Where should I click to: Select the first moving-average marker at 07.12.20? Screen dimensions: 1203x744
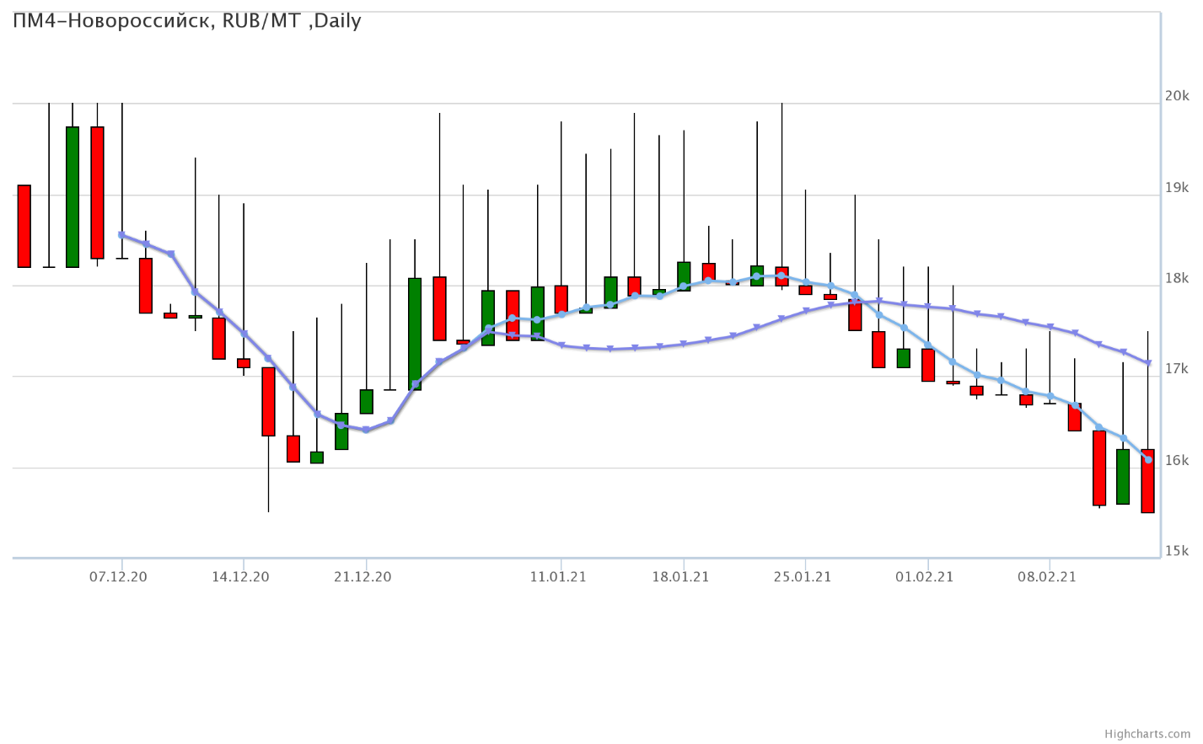[x=121, y=235]
